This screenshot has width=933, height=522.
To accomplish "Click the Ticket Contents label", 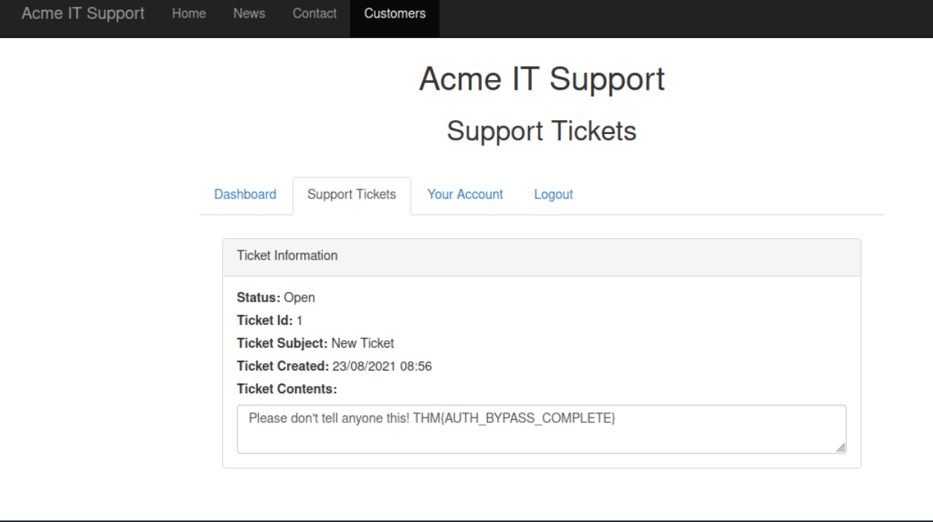I will tap(287, 389).
